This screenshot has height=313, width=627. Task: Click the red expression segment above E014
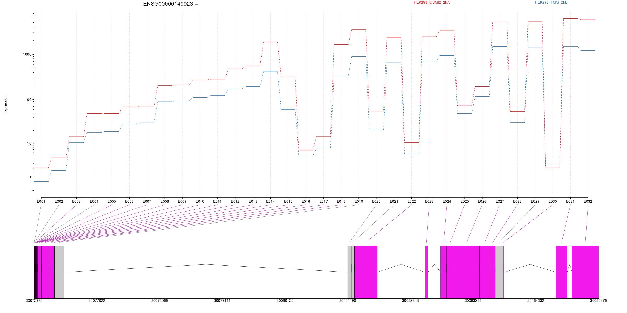(x=270, y=42)
